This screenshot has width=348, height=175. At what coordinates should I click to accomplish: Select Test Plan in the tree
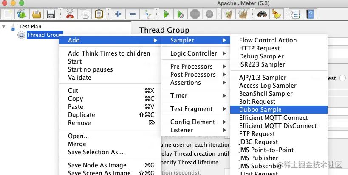(x=30, y=27)
